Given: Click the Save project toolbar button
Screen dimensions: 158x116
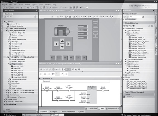Looking at the screenshot, I should tap(14, 8).
